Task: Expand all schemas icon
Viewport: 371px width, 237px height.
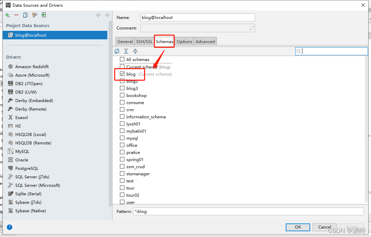Action: click(126, 51)
